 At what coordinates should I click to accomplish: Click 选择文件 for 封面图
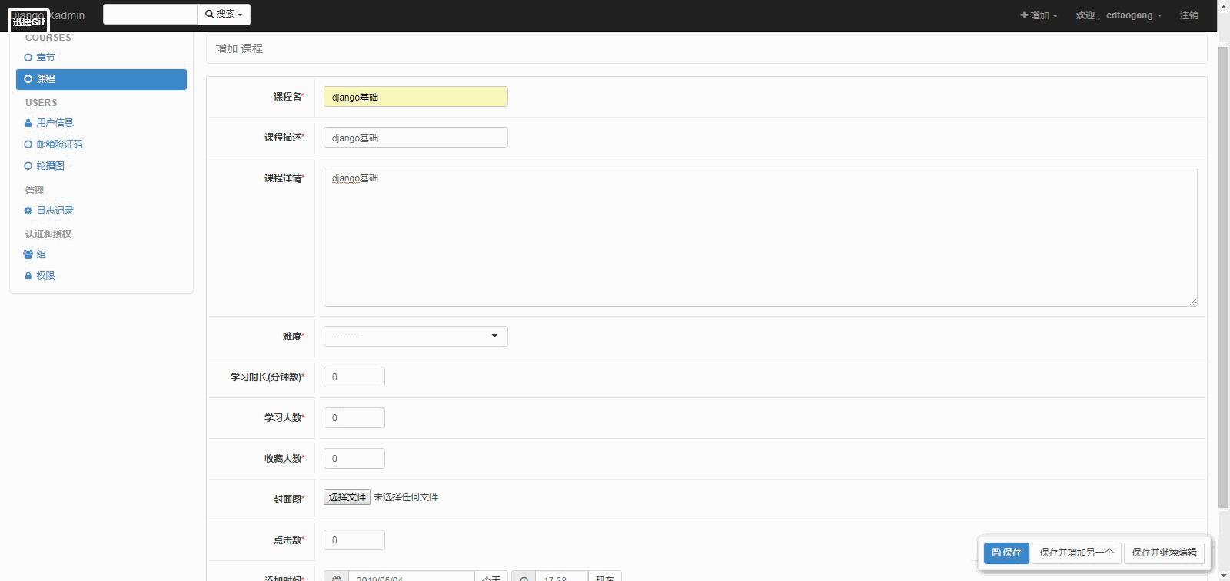[x=347, y=497]
